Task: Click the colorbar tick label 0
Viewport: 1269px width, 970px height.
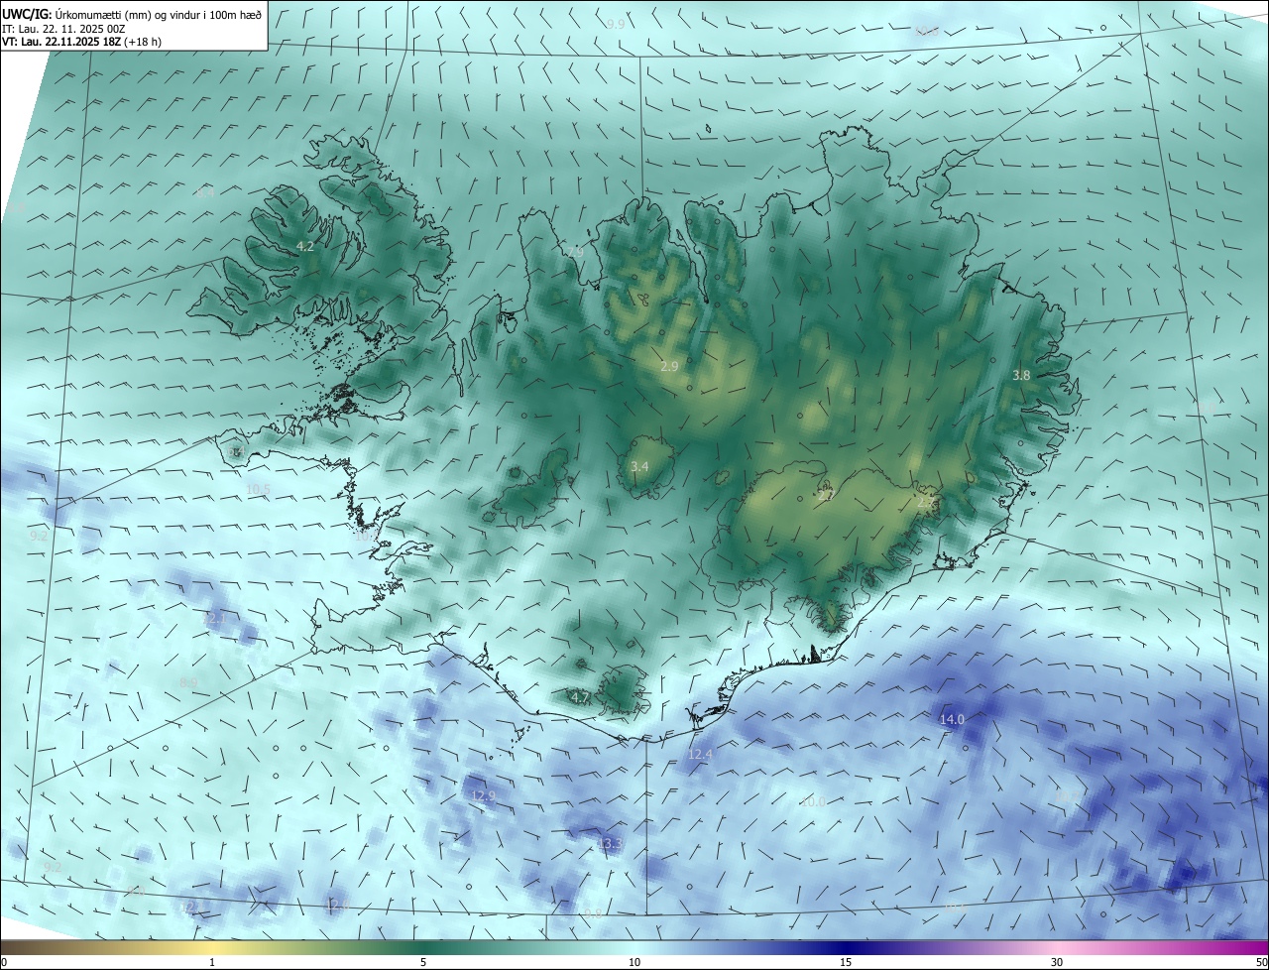Action: point(4,962)
